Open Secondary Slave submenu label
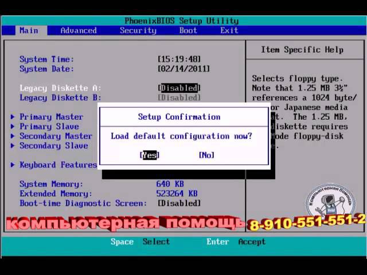The height and width of the screenshot is (275, 367). [54, 146]
